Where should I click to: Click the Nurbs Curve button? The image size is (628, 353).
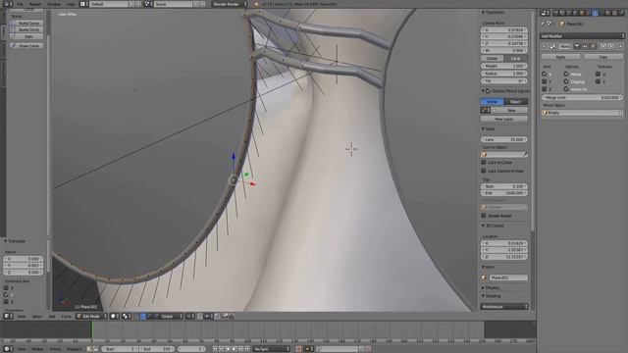[x=26, y=24]
